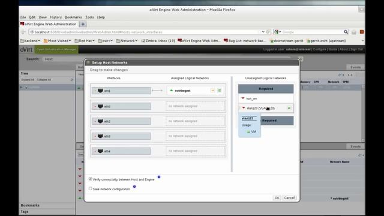Open the backend bookmarks folder dropdown

point(31,41)
